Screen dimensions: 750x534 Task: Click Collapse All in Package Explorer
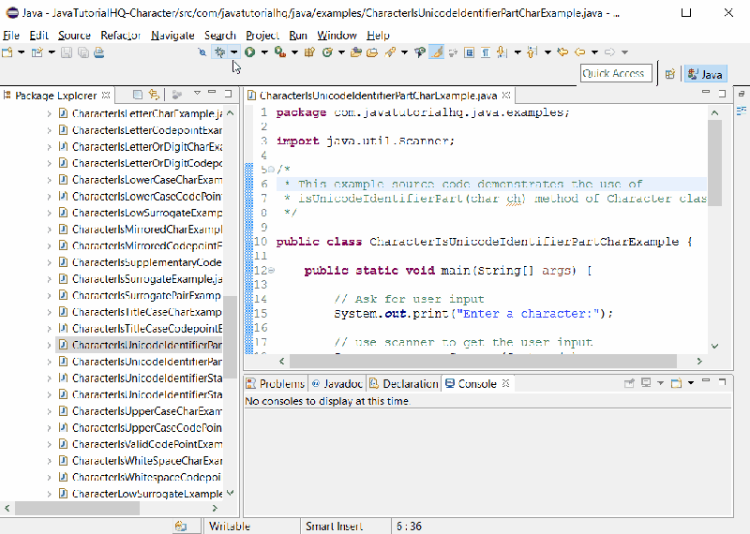pos(137,95)
